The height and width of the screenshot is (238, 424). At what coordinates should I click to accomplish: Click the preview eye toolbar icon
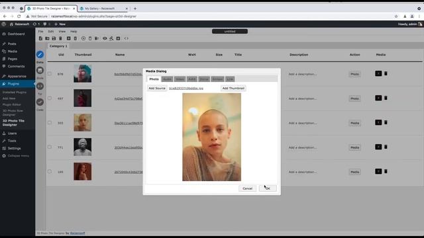coord(105,38)
